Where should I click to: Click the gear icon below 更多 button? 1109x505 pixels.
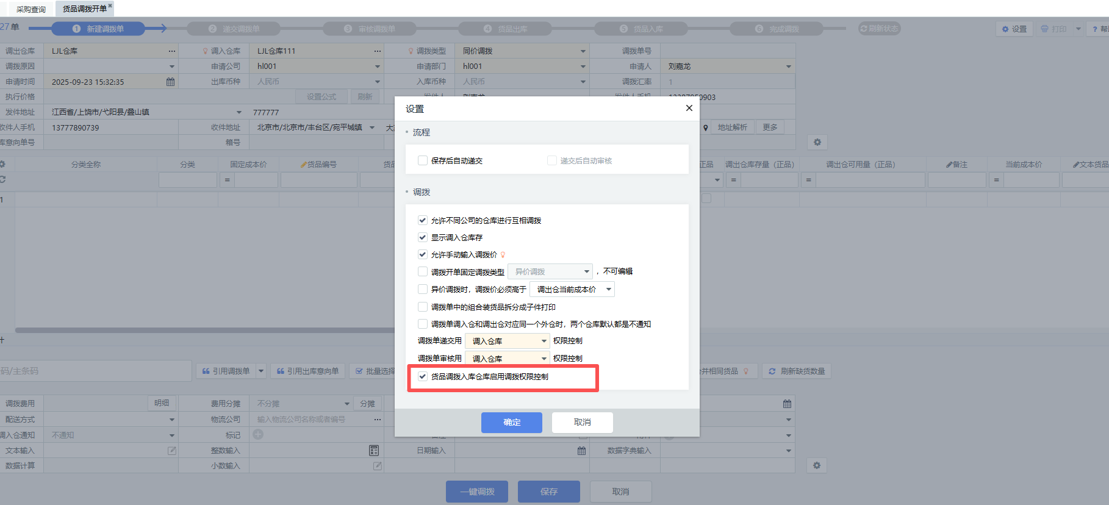click(817, 142)
